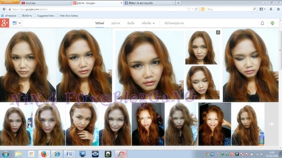Viewport: 282px width, 158px height.
Task: Click the Google+ logo icon
Action: click(5, 23)
